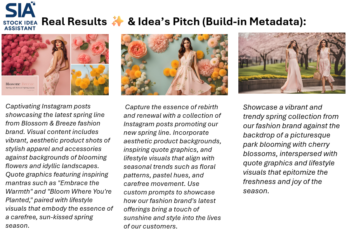Viewport: 349px width, 232px height.
Task: Click the 'Blossom & Breeze fashion' text
Action: pyautogui.click(x=61, y=123)
